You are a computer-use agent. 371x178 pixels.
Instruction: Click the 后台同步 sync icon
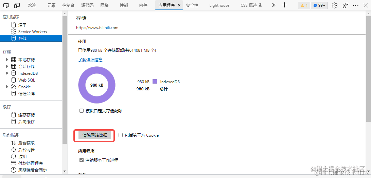pos(14,150)
